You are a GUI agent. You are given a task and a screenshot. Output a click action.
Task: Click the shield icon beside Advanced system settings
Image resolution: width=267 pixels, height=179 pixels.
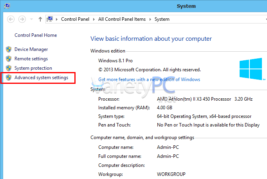pos(9,78)
